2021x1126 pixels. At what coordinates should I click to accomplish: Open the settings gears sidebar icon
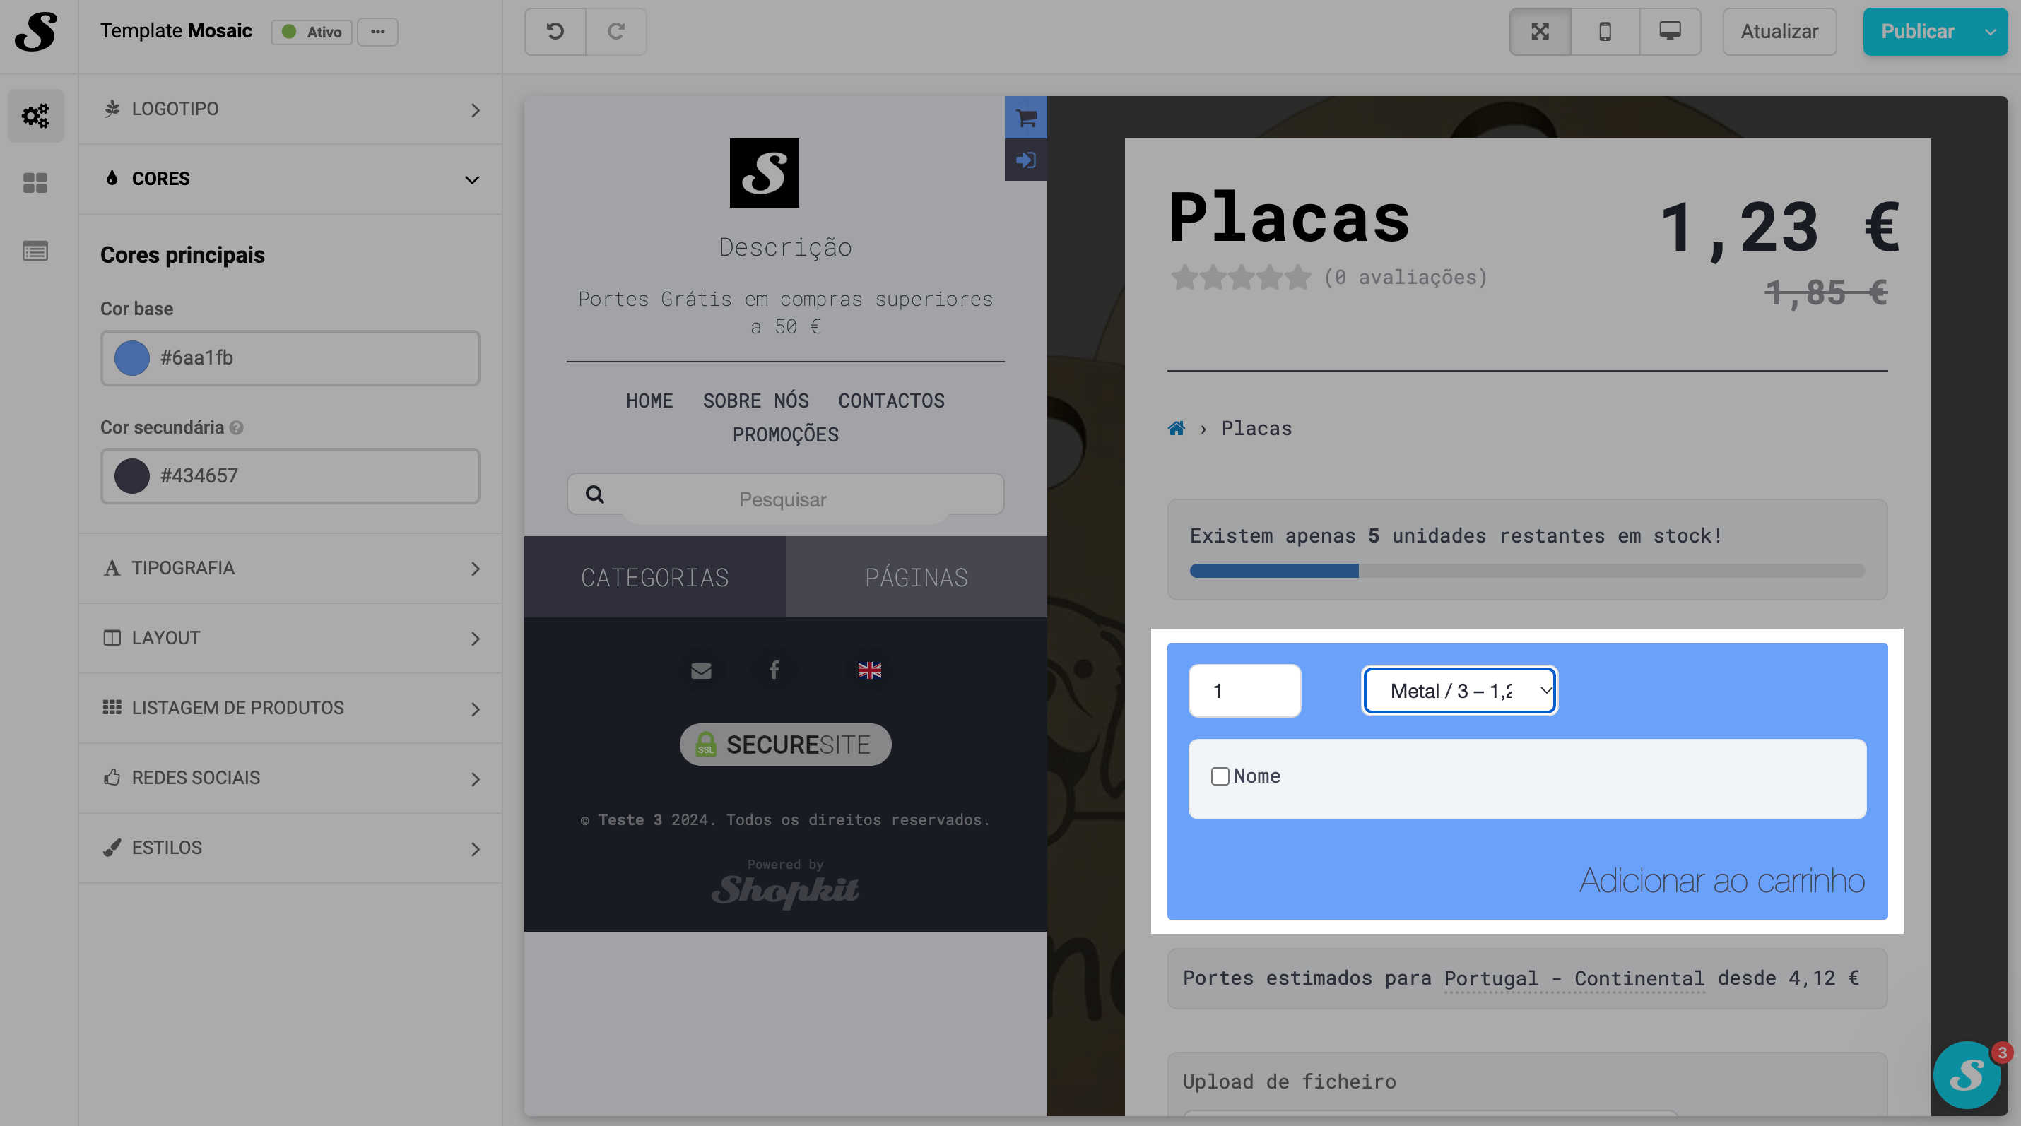[35, 116]
